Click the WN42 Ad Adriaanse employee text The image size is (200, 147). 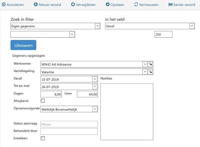[x=56, y=65]
